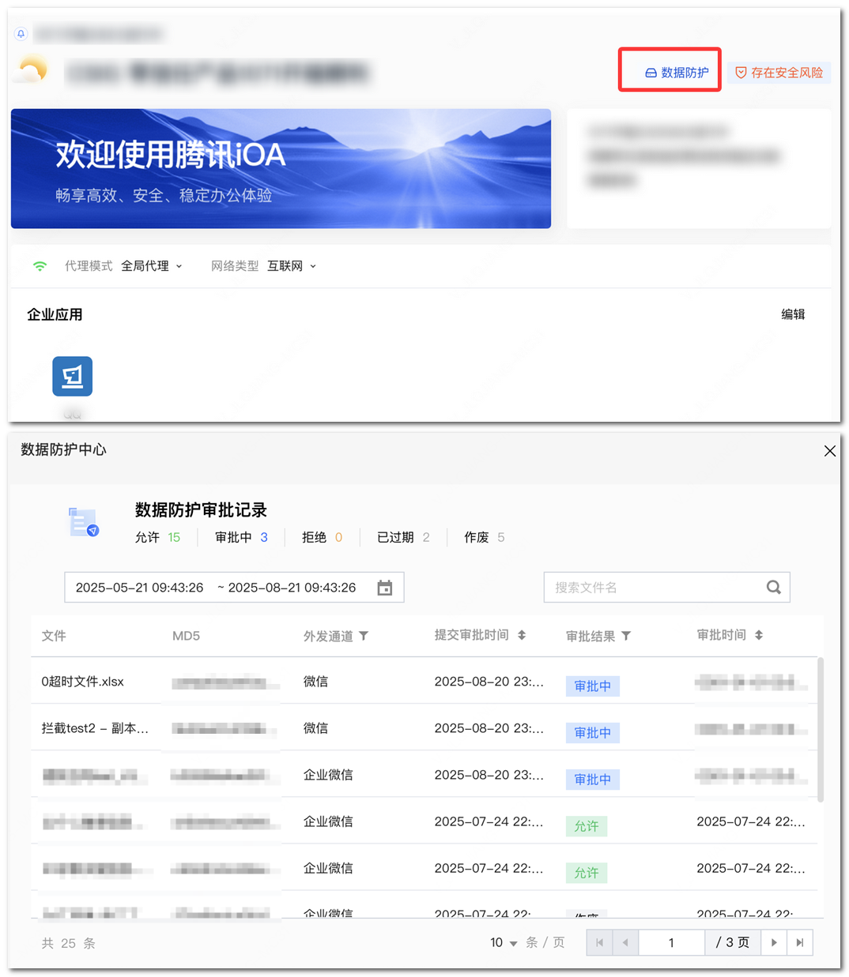The height and width of the screenshot is (977, 849).
Task: Open the 审批结果 filter funnel icon
Action: tap(626, 636)
